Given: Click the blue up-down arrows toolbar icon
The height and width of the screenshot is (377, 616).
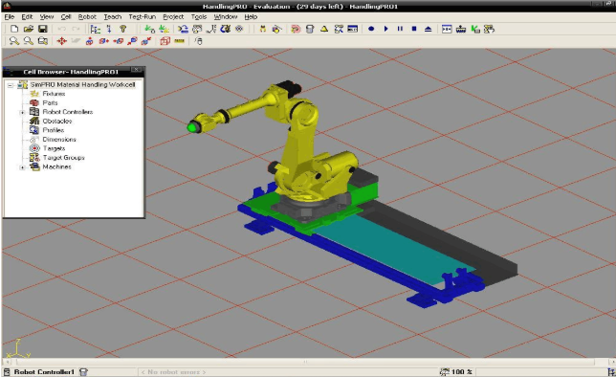Looking at the screenshot, I should (109, 29).
